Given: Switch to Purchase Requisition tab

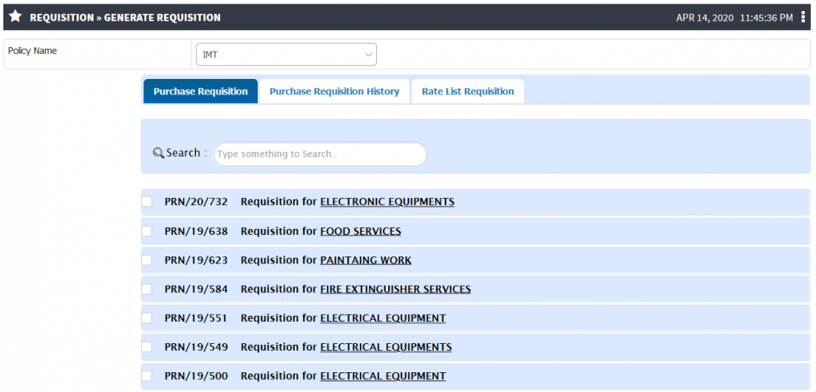Looking at the screenshot, I should click(x=200, y=92).
